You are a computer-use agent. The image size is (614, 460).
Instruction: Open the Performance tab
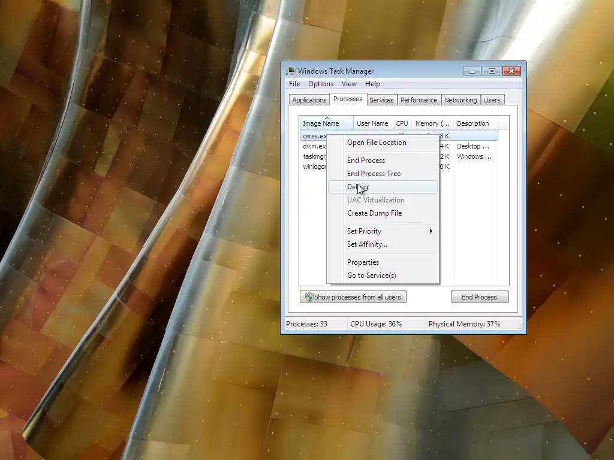pyautogui.click(x=419, y=100)
